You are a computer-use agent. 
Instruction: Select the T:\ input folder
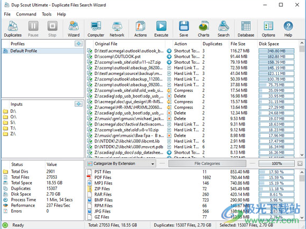[x=10, y=128]
